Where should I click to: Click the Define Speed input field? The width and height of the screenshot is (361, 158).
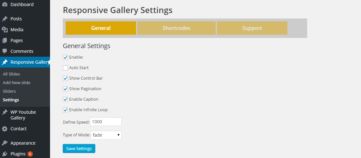coord(106,122)
